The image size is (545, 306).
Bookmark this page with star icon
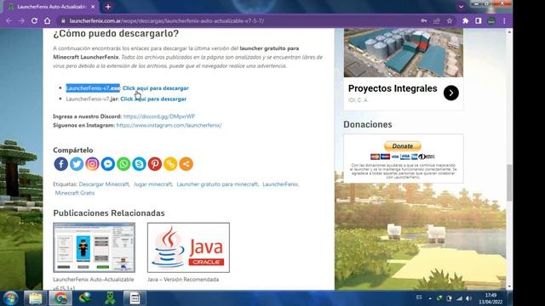tap(450, 20)
